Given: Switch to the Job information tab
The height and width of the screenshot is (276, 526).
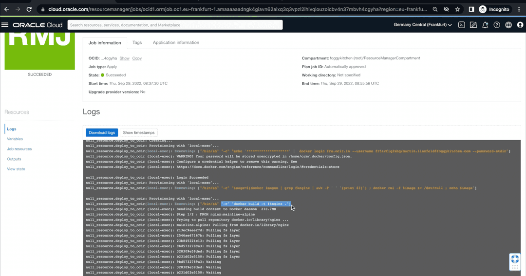Looking at the screenshot, I should [x=105, y=42].
